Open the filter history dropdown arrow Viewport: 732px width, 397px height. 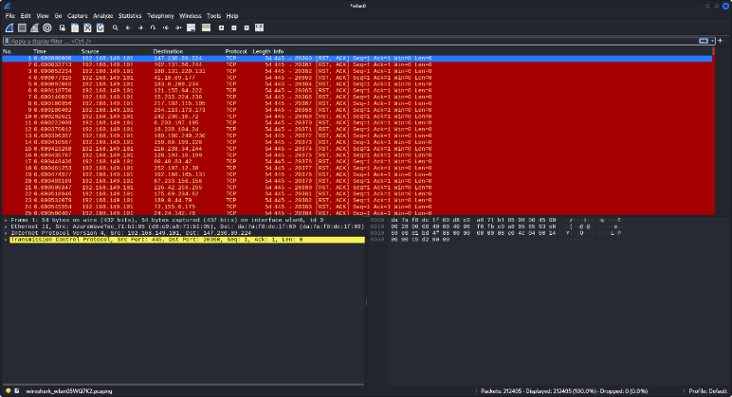coord(712,41)
